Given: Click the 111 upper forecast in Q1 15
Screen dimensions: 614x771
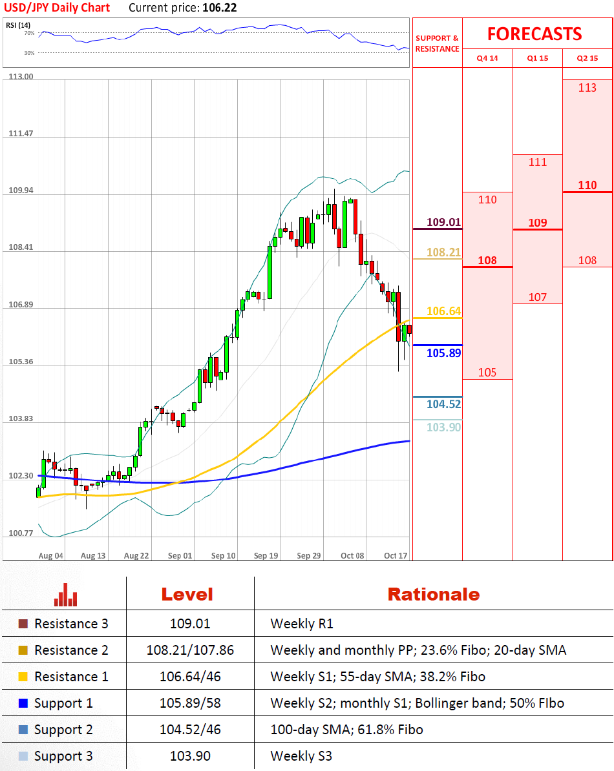Looking at the screenshot, I should coord(537,162).
